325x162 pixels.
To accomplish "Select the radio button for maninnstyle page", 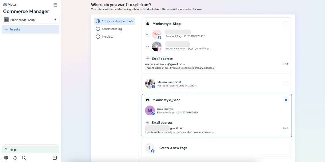I will point(286,100).
